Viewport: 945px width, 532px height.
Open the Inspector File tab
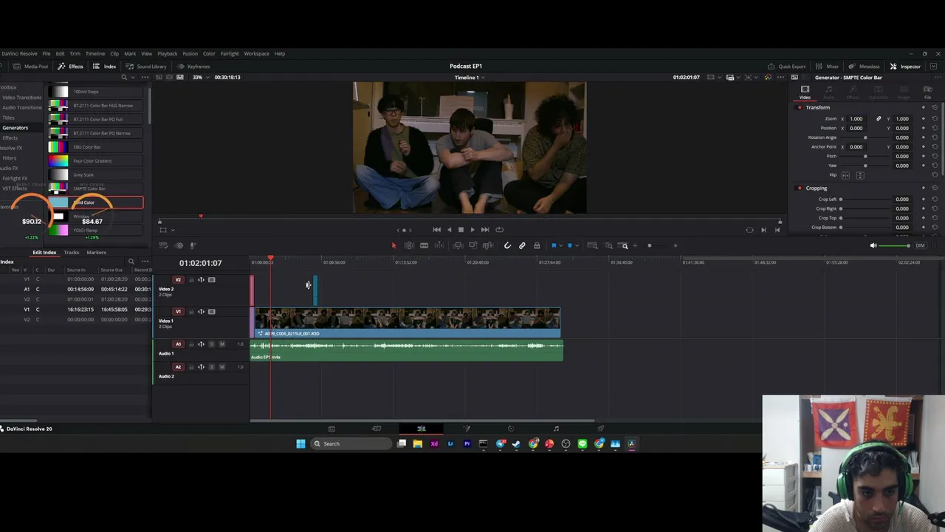[928, 92]
